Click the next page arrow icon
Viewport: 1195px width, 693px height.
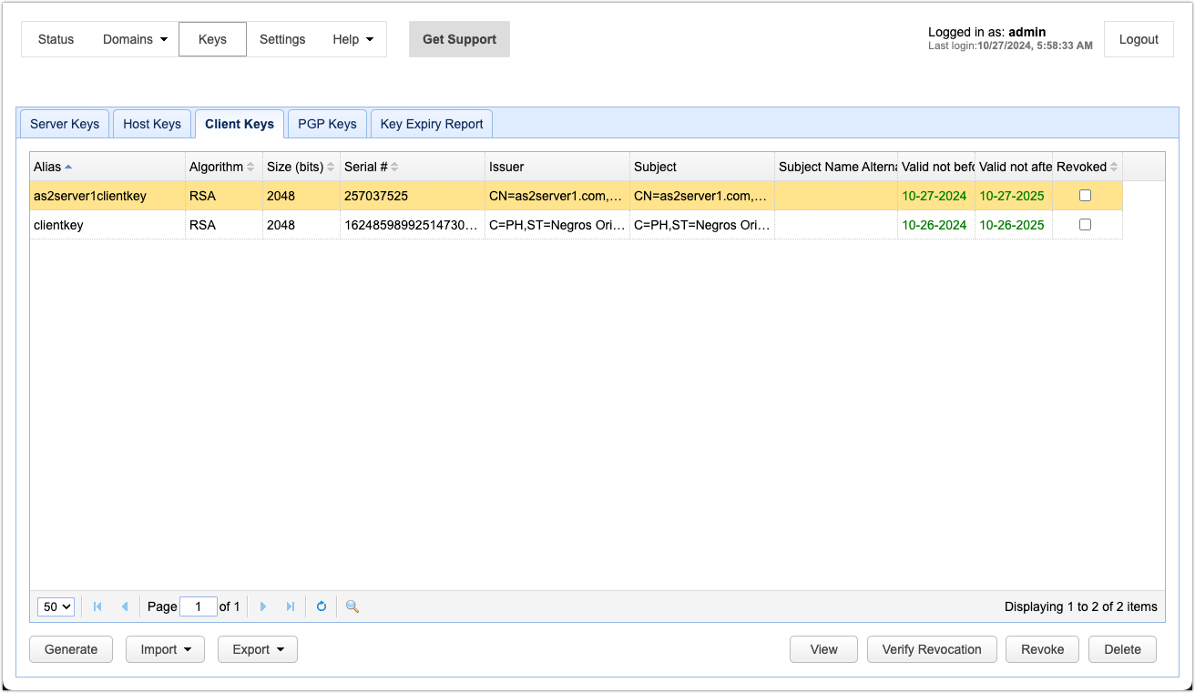tap(263, 606)
